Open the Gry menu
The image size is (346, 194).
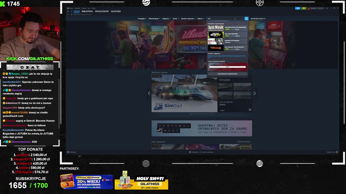click(89, 8)
